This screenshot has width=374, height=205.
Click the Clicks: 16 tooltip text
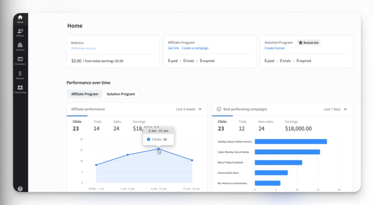tap(160, 139)
